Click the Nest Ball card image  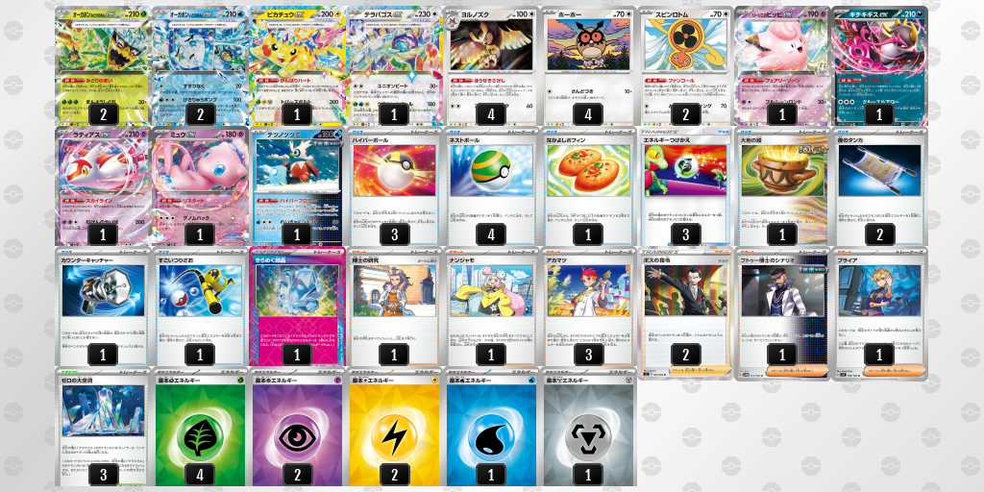coord(491,170)
